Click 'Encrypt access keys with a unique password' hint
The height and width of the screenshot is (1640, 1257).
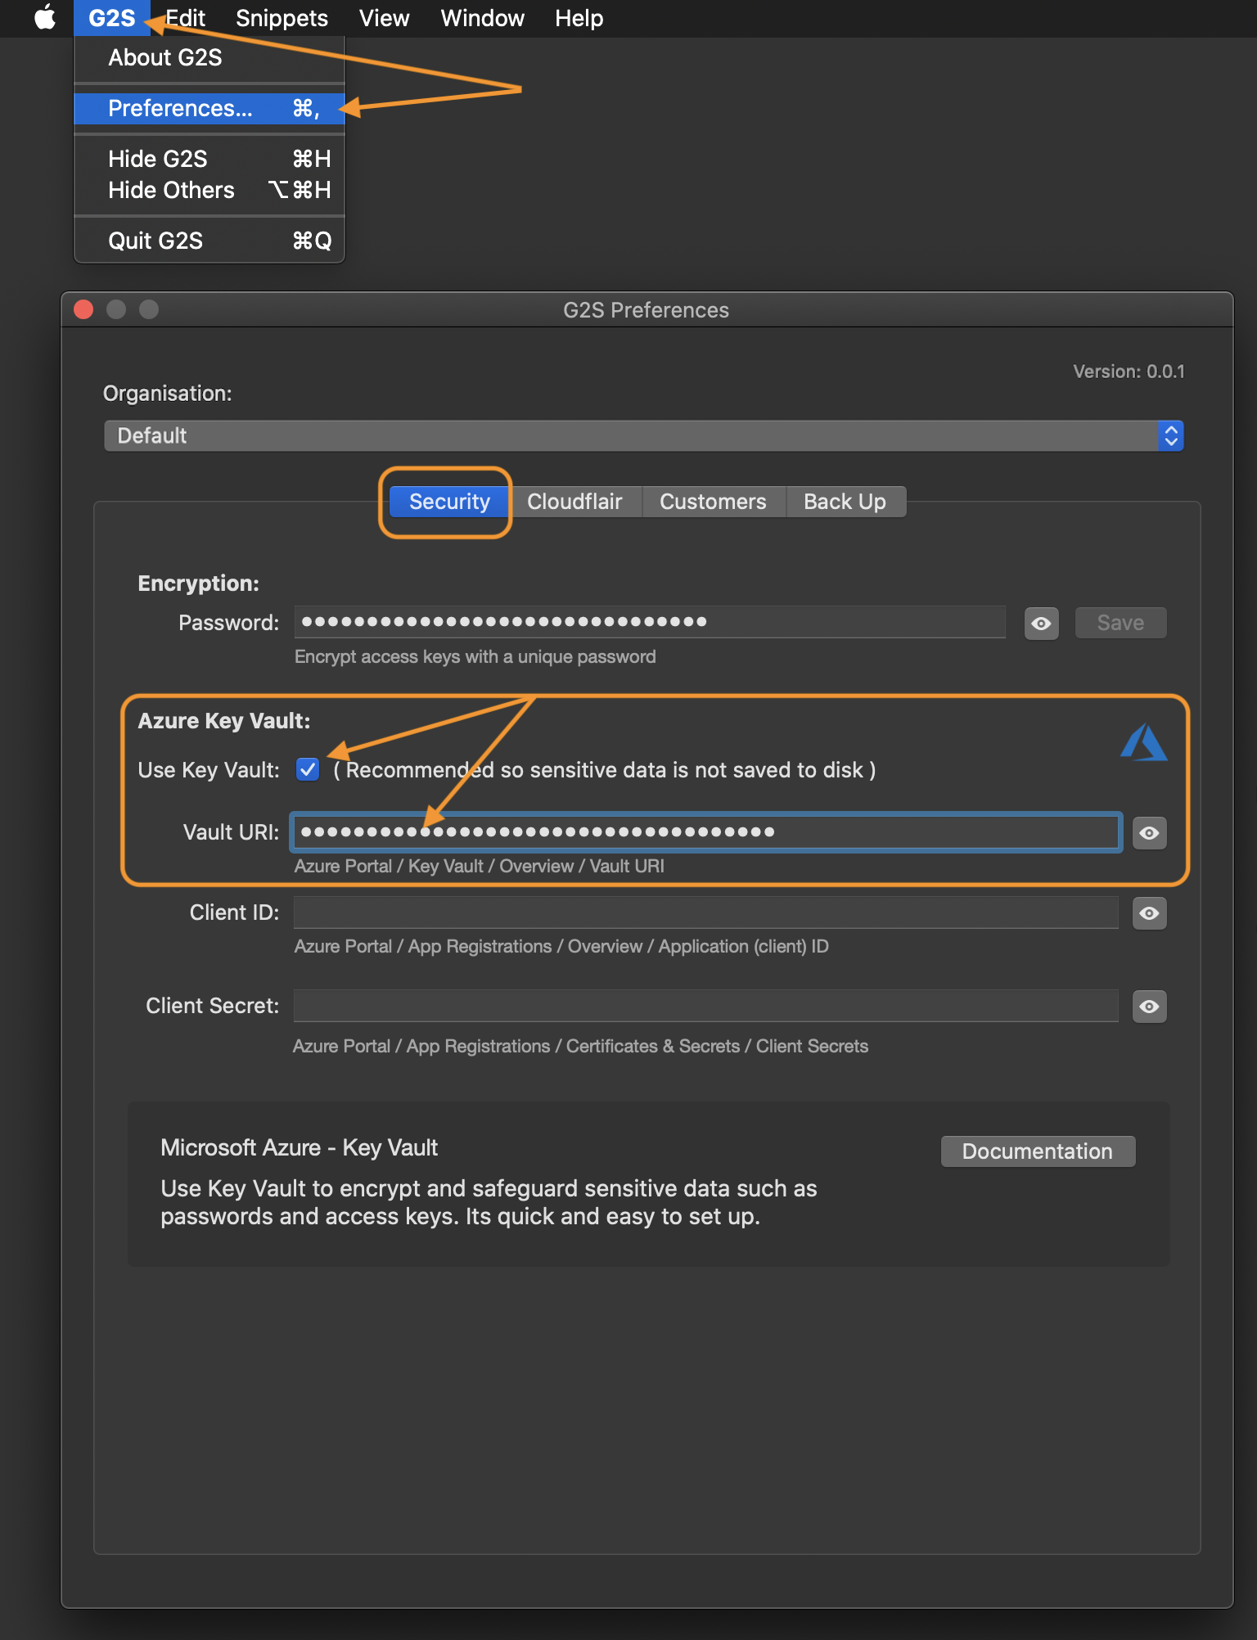point(475,656)
